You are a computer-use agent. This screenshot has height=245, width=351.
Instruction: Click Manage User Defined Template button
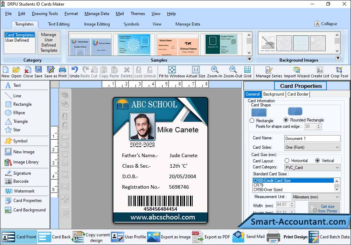(49, 42)
